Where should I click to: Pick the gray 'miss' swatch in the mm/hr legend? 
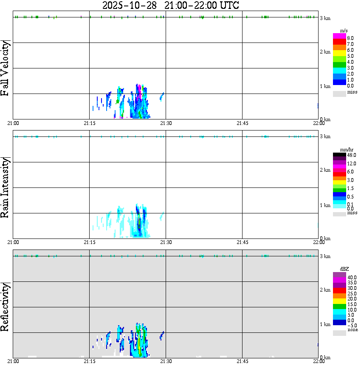(339, 214)
